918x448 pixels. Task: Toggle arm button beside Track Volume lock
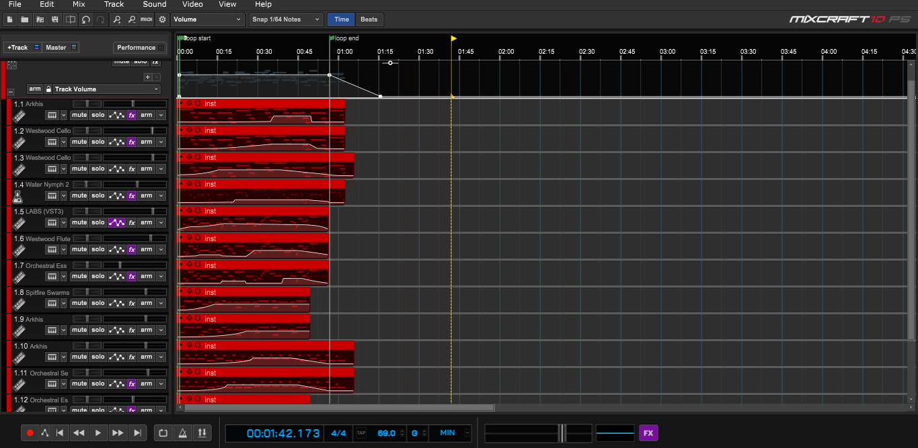(x=34, y=89)
